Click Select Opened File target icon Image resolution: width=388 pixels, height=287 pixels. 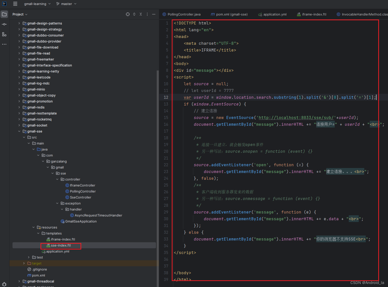[x=128, y=14]
